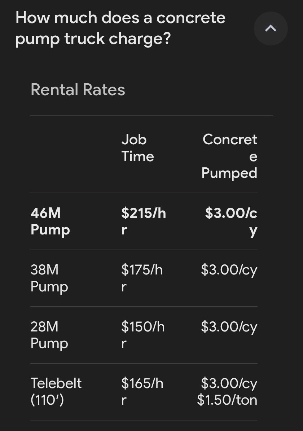
Task: Click the $165/hr rate cell
Action: click(142, 391)
